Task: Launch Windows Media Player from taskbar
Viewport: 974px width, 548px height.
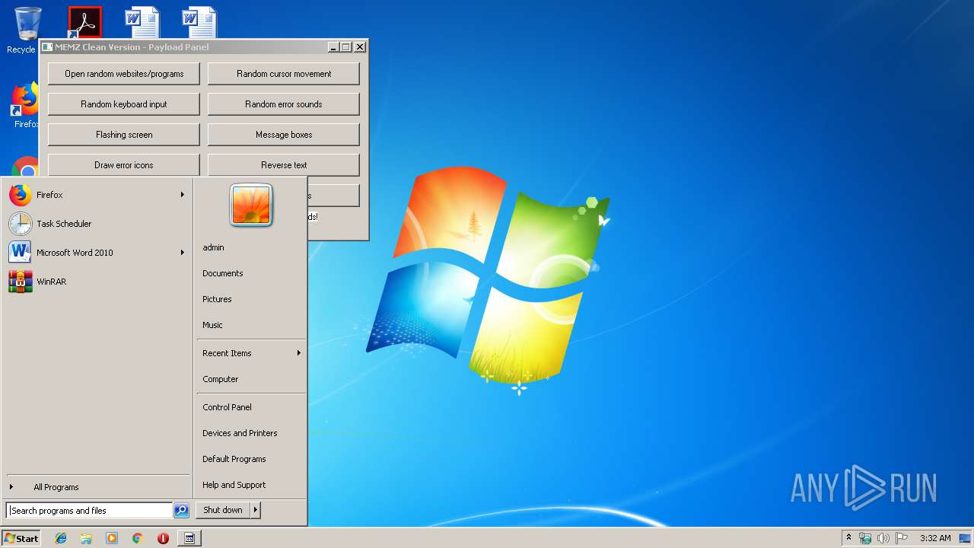Action: (112, 538)
